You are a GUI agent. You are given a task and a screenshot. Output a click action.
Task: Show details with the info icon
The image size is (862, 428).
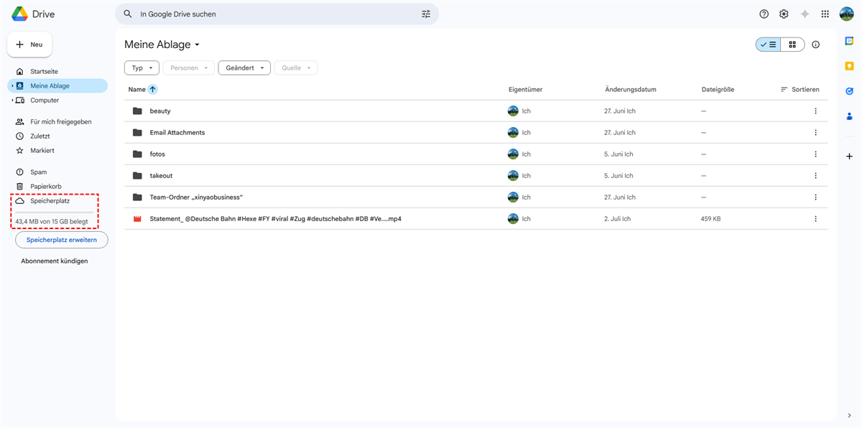pyautogui.click(x=815, y=45)
